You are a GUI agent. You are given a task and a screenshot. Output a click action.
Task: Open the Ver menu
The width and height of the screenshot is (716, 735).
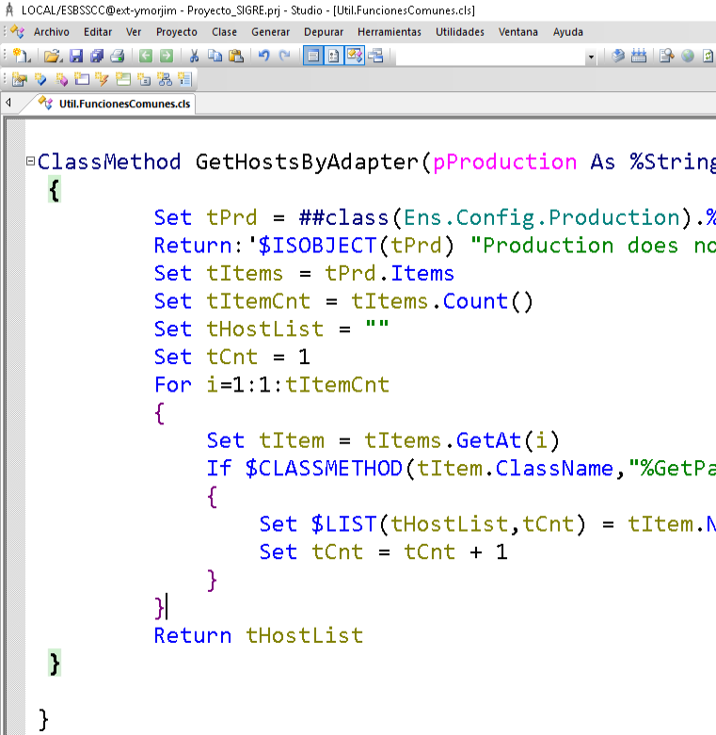(x=134, y=32)
